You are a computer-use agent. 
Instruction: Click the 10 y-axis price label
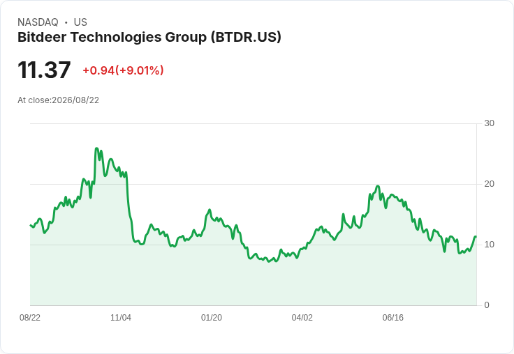point(489,245)
